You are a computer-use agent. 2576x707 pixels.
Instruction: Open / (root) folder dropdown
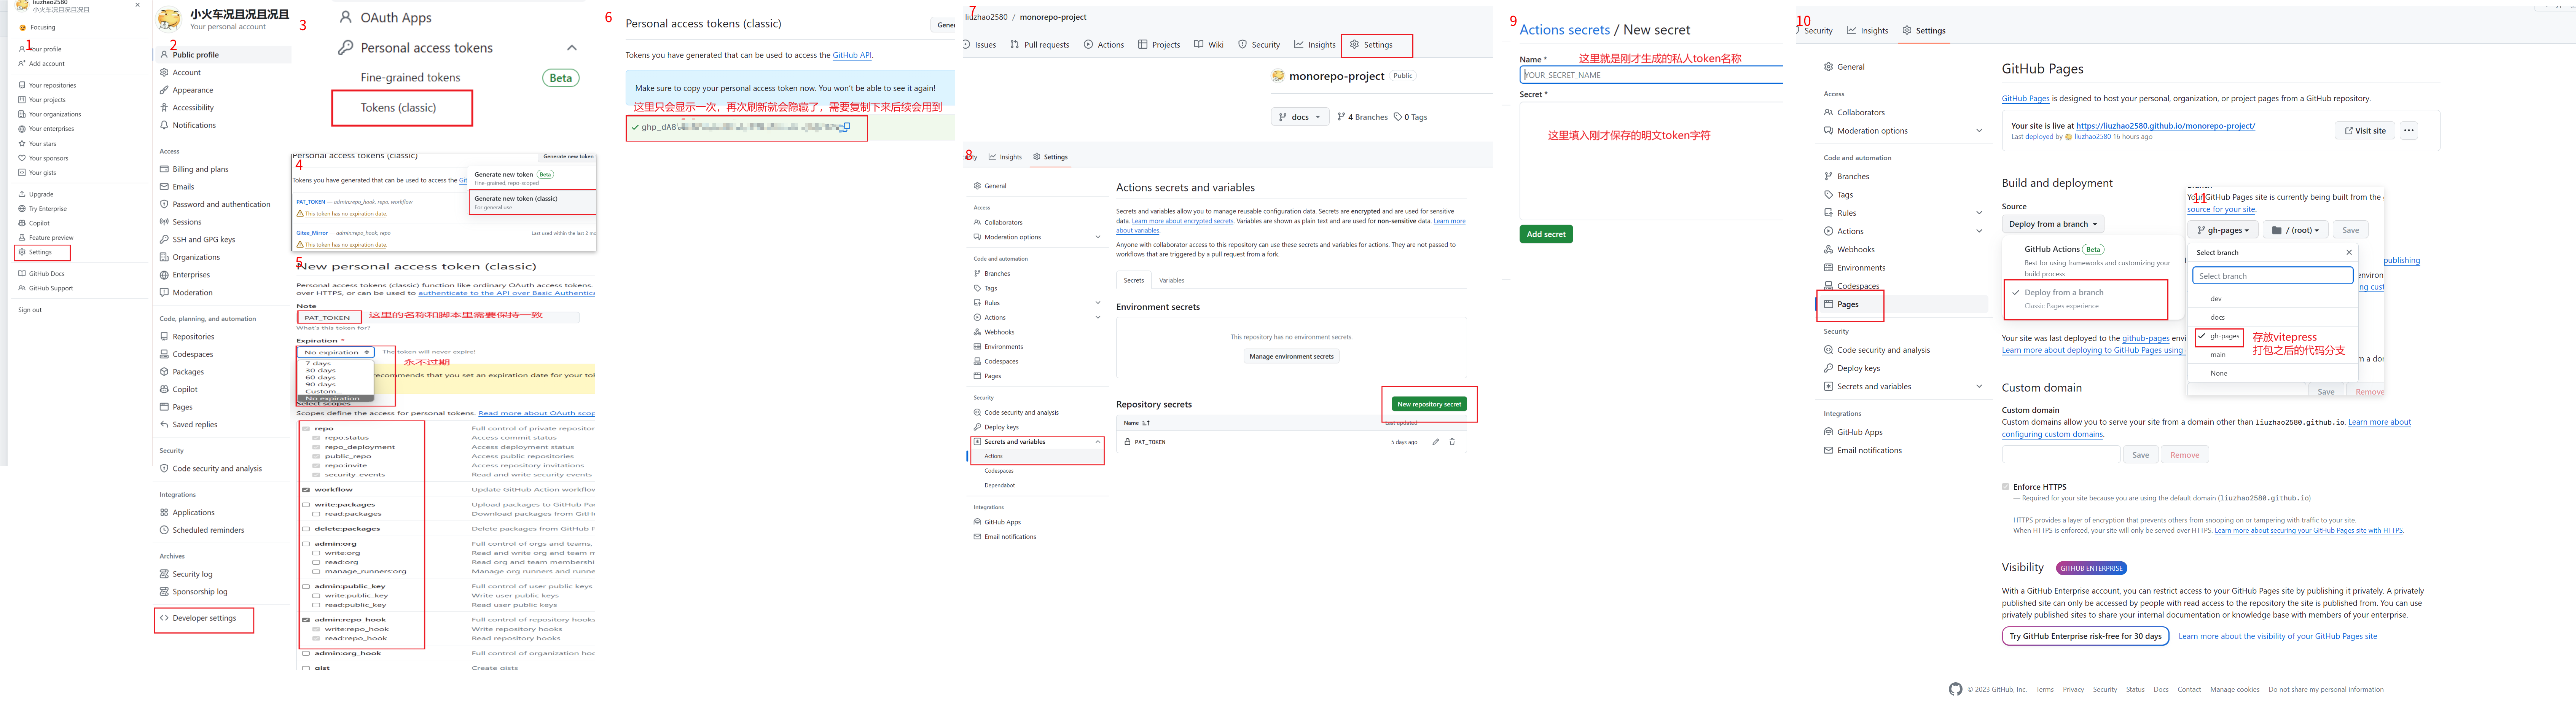2296,230
